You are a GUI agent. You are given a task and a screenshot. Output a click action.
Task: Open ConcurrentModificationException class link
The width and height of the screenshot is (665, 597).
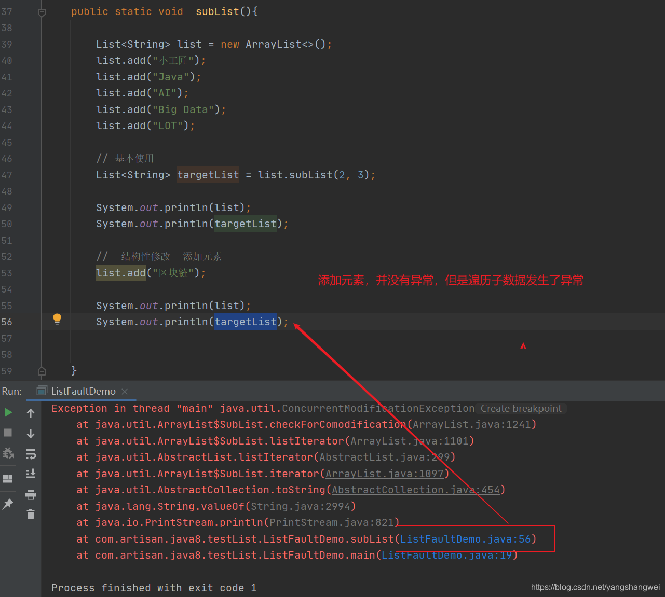pyautogui.click(x=378, y=408)
